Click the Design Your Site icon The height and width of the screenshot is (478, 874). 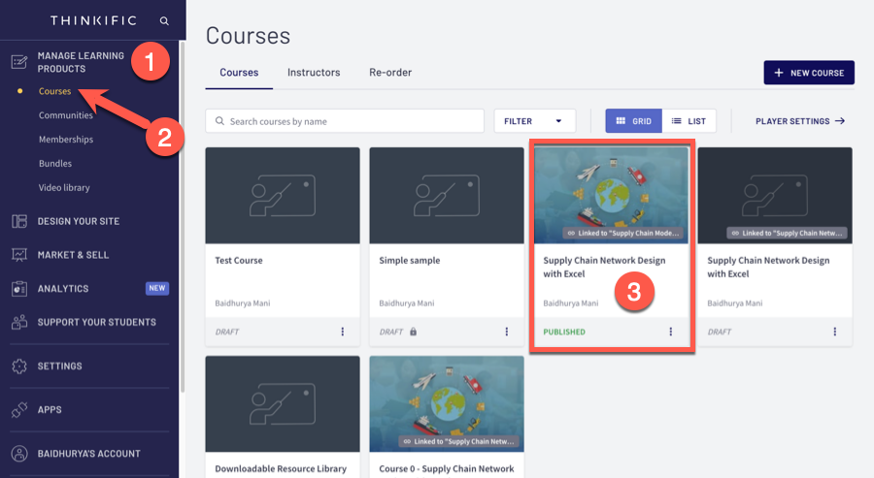18,221
